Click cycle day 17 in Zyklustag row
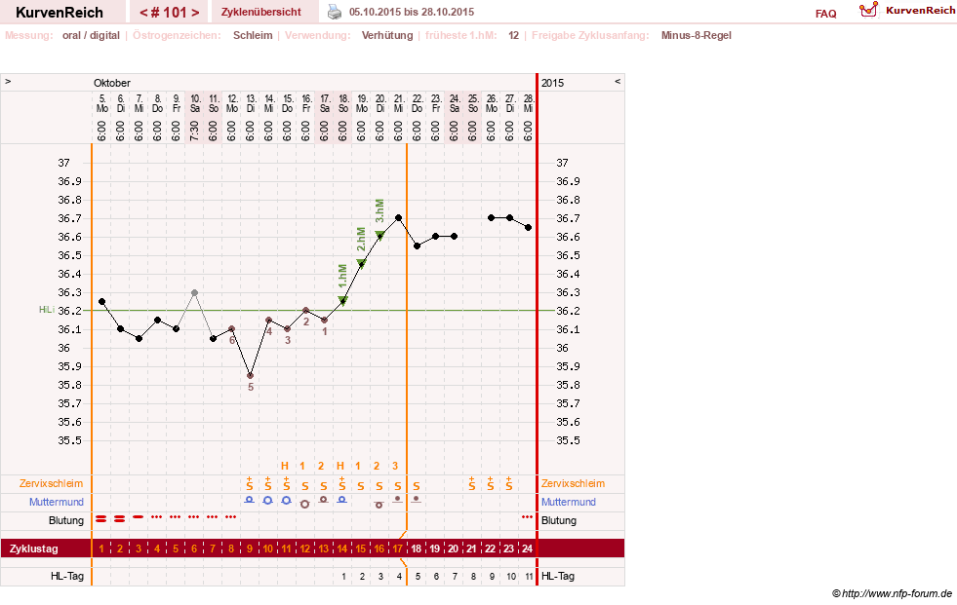 (398, 548)
